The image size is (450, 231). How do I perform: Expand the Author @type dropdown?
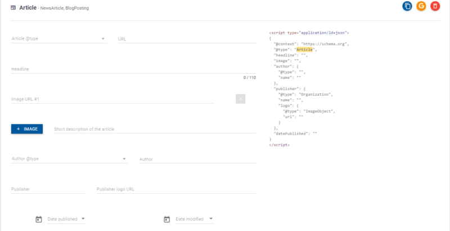[x=124, y=159]
